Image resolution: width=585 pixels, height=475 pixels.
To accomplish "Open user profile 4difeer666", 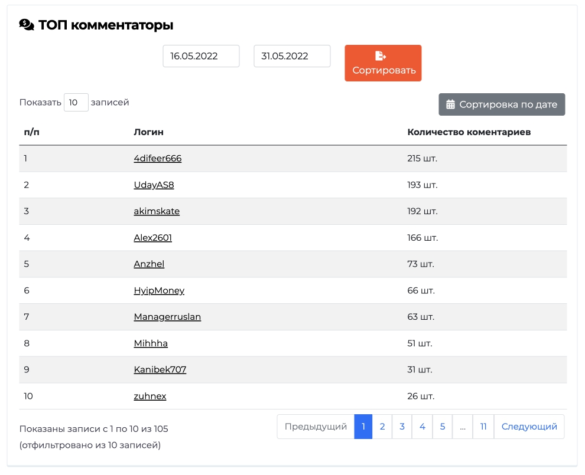I will 157,158.
